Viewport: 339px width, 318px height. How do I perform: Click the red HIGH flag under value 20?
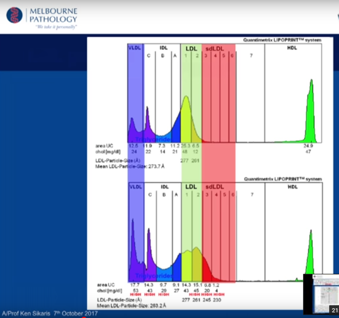(207, 295)
